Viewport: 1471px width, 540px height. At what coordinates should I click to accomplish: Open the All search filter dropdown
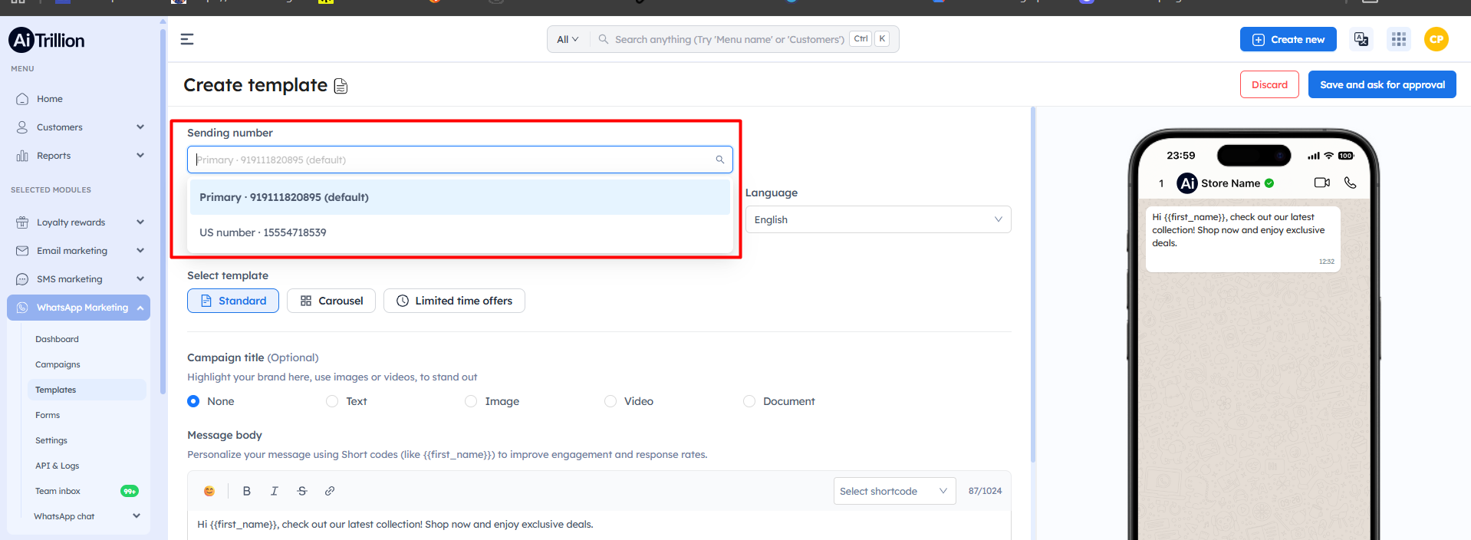568,39
